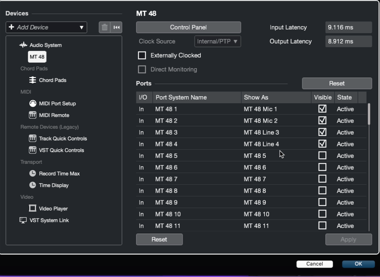Check Visible box for MT 48 5
Viewport: 380px width, 277px height.
[x=322, y=156]
